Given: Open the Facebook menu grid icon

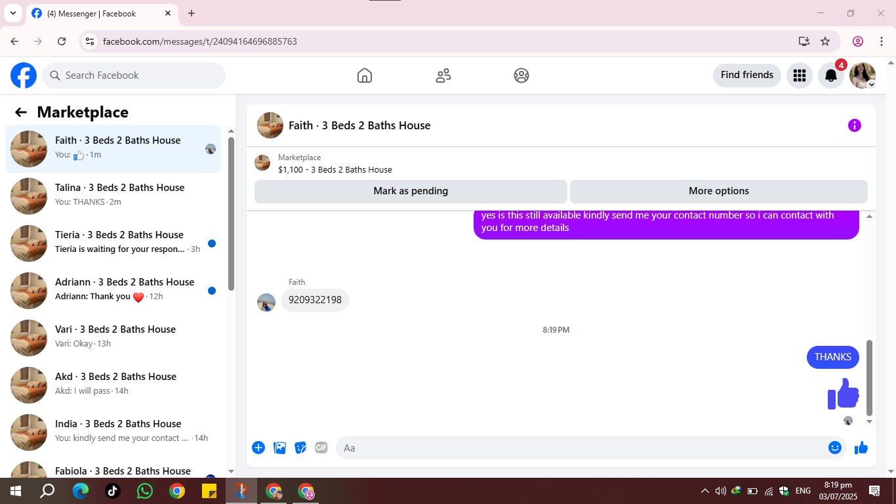Looking at the screenshot, I should pyautogui.click(x=799, y=75).
